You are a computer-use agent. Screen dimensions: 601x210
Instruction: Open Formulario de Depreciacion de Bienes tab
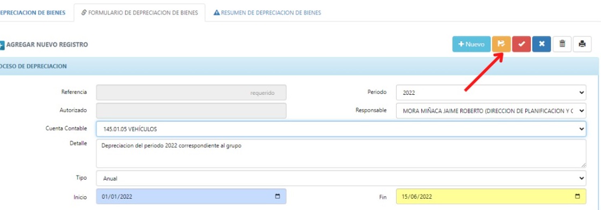pos(140,13)
